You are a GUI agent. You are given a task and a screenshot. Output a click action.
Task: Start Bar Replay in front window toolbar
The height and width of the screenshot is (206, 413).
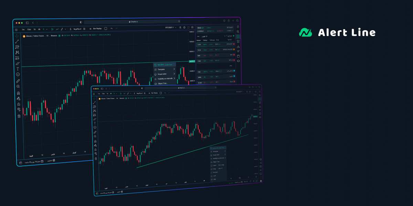coord(154,93)
